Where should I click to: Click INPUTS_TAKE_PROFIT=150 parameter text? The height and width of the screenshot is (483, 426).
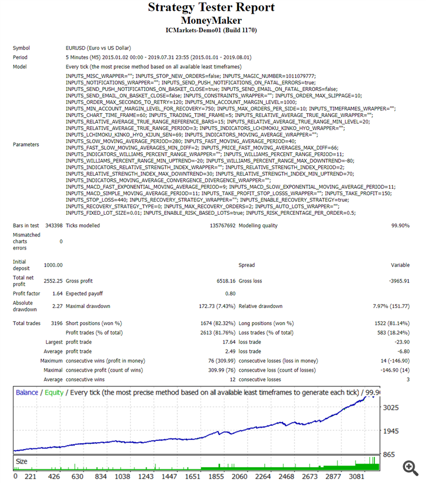[x=358, y=193]
